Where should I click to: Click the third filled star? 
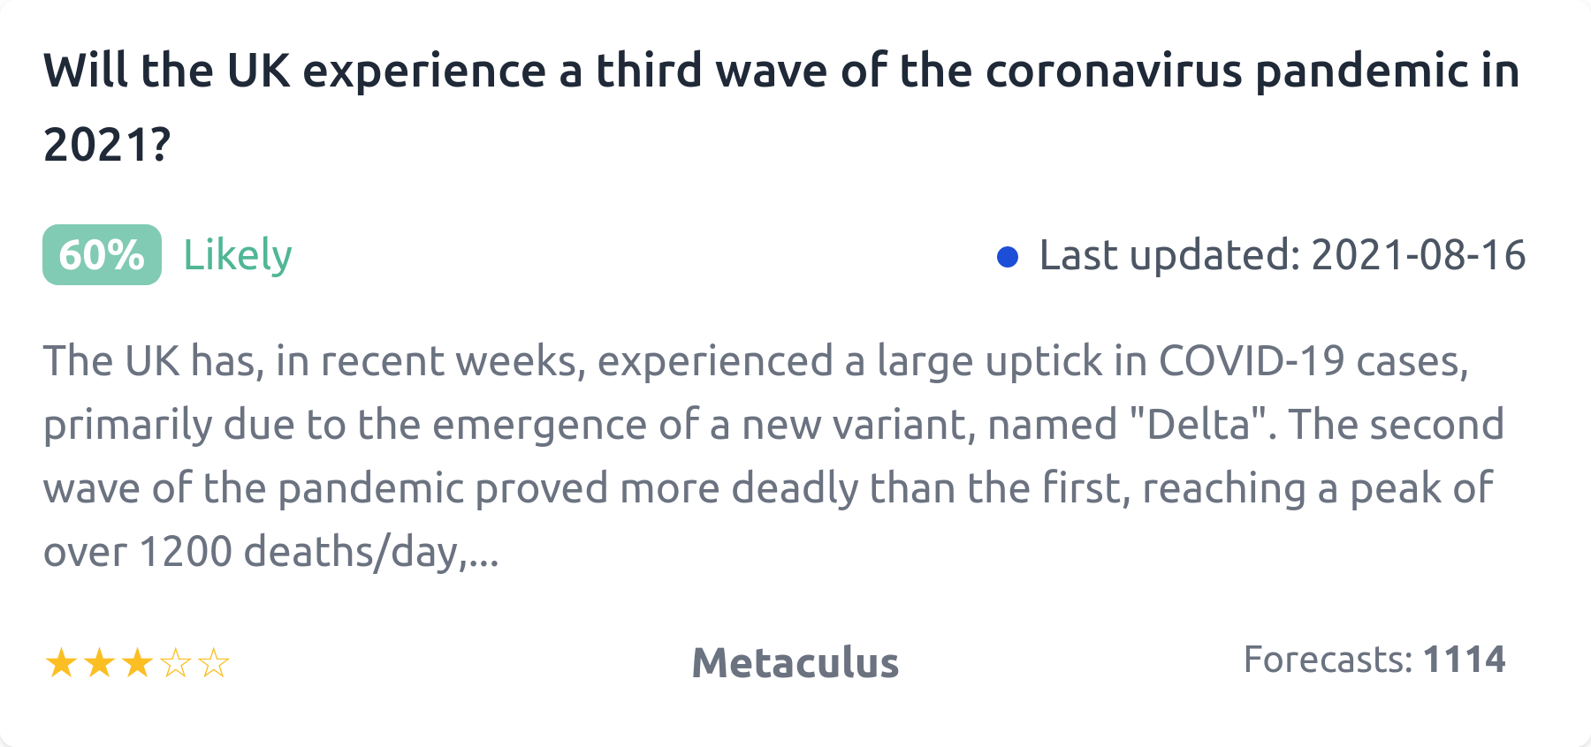click(137, 663)
